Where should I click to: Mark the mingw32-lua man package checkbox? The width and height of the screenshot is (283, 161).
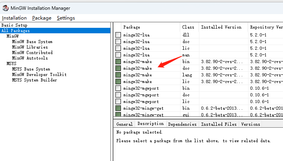[x=118, y=55]
